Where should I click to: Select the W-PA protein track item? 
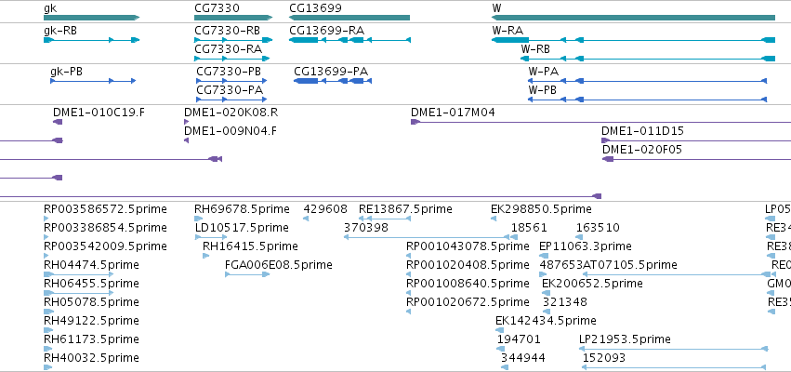(x=648, y=81)
